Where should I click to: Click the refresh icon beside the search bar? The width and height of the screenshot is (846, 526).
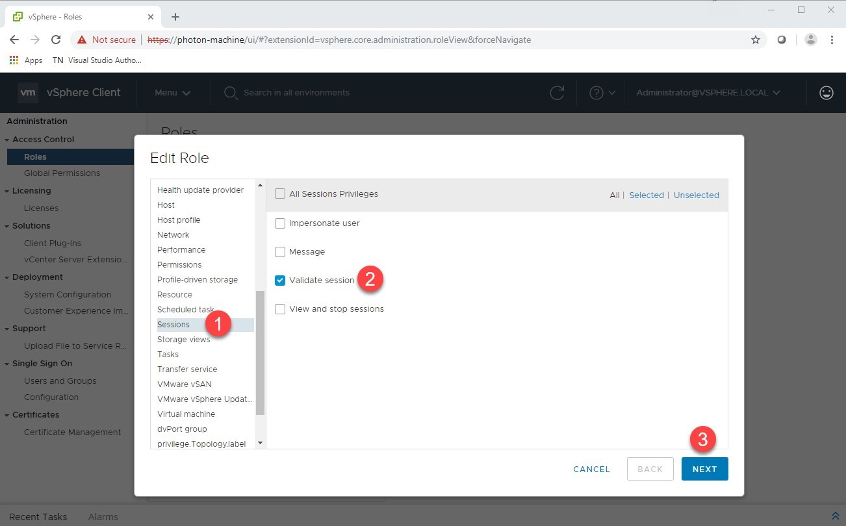click(x=557, y=92)
